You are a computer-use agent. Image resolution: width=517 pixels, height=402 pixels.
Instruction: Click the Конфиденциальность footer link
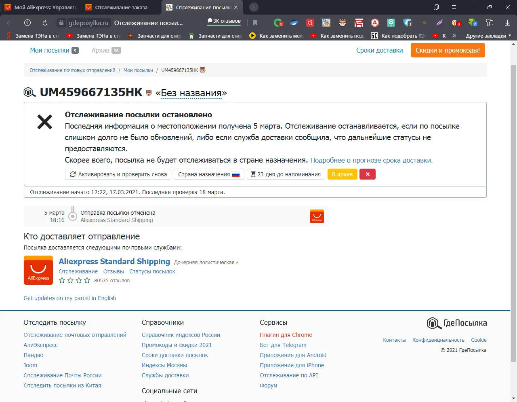pyautogui.click(x=439, y=340)
